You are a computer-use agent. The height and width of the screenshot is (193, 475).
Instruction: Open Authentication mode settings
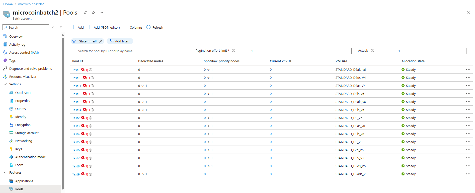tap(30, 157)
